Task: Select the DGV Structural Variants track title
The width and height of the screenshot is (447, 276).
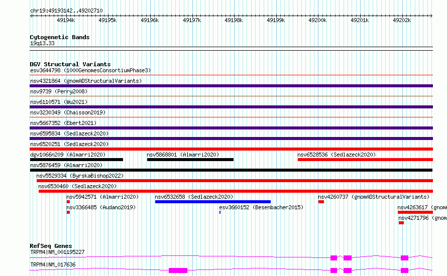Action: [x=70, y=64]
